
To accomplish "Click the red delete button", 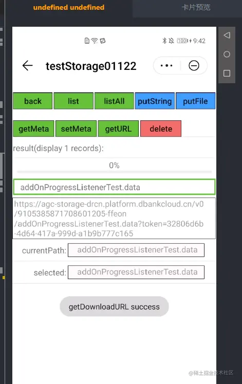I will (x=161, y=129).
